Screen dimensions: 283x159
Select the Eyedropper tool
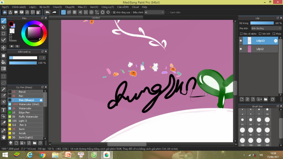click(x=4, y=131)
